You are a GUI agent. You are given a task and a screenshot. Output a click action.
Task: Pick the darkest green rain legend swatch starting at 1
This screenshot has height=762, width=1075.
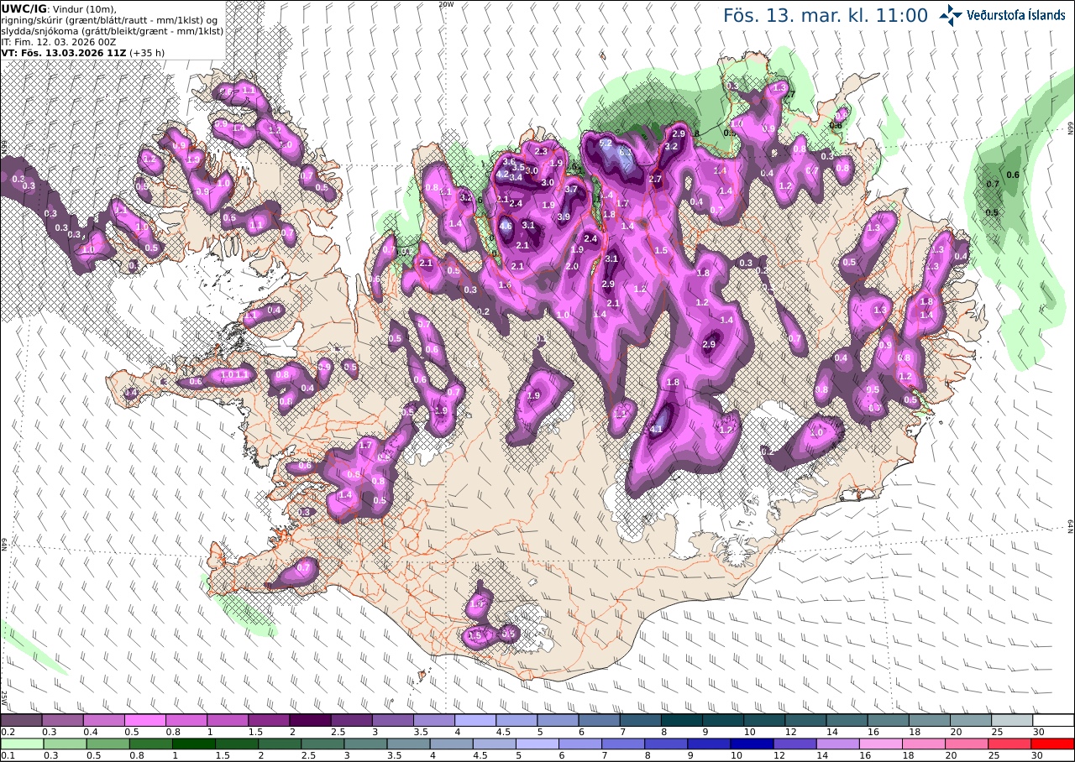tap(193, 744)
